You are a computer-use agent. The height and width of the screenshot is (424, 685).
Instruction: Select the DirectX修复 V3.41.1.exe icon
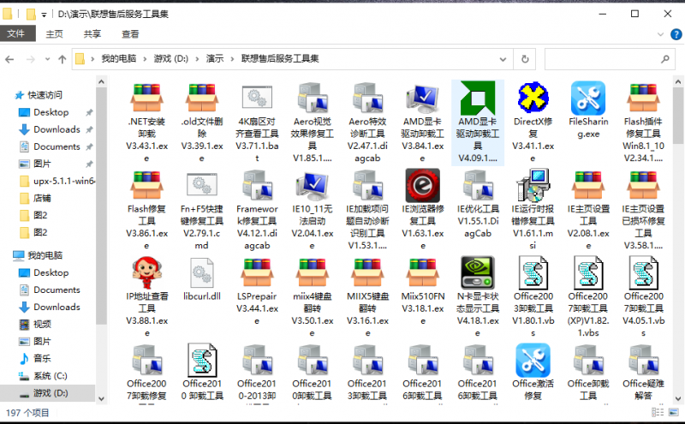click(533, 98)
